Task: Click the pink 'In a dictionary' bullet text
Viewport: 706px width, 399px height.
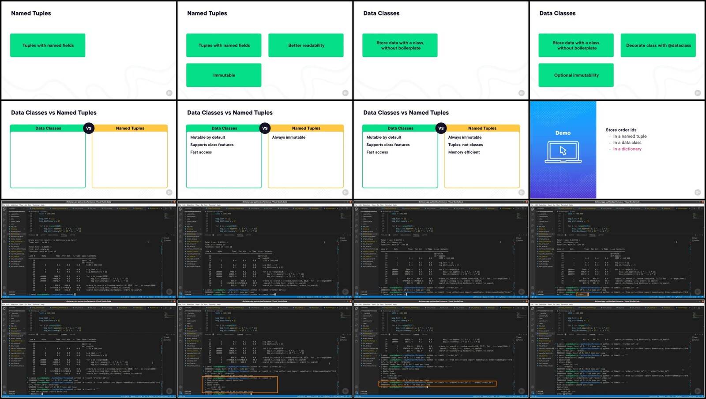Action: [627, 149]
